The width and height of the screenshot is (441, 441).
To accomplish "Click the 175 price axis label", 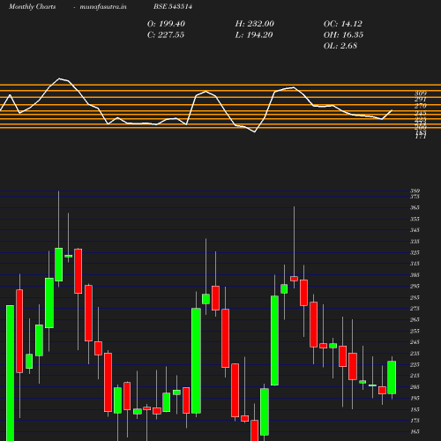I will (x=415, y=421).
